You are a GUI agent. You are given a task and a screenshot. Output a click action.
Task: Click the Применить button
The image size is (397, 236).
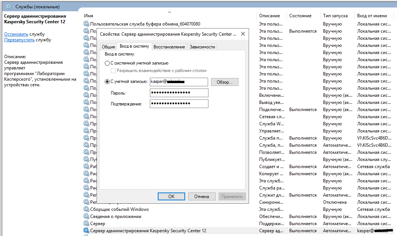pos(232,197)
